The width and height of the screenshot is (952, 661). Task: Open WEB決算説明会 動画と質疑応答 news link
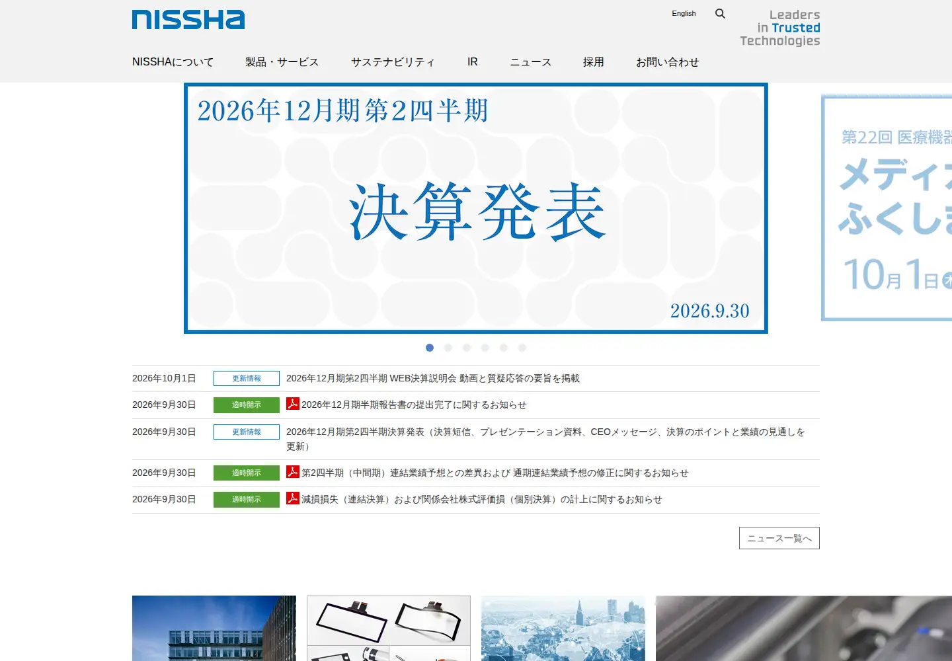coord(433,378)
